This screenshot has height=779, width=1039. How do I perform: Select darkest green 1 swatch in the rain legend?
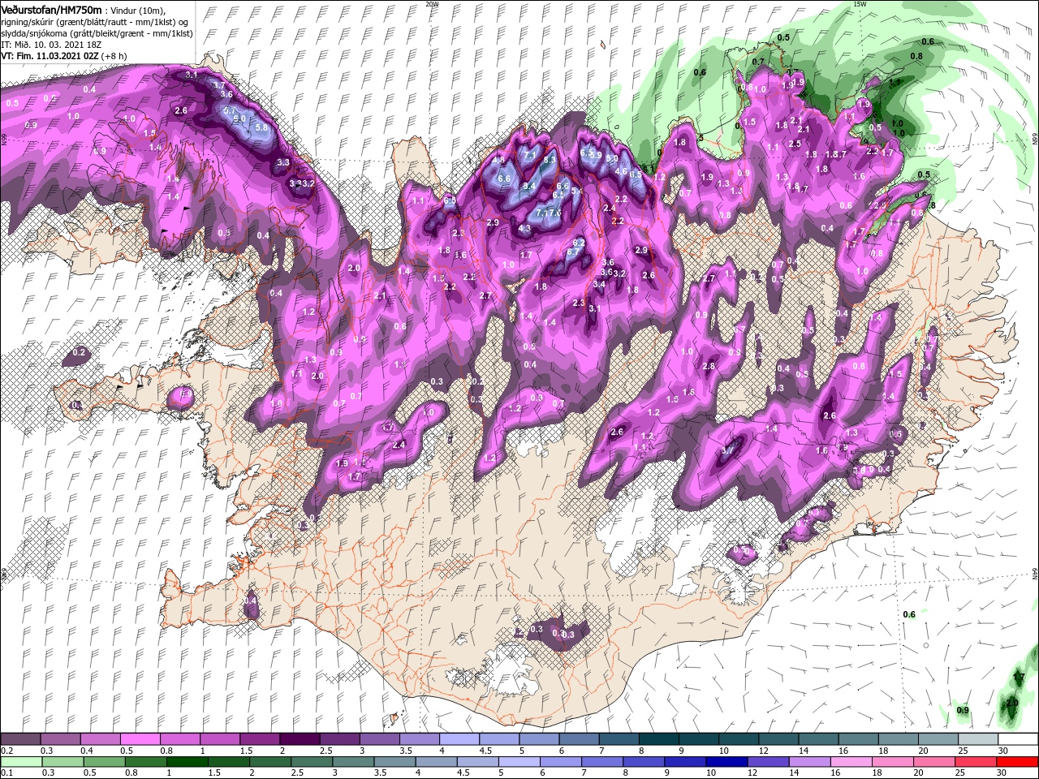click(187, 762)
